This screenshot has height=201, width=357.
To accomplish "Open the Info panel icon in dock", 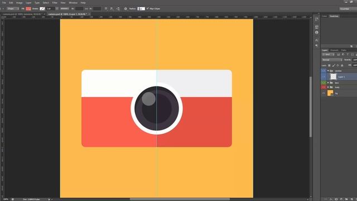I will click(317, 32).
